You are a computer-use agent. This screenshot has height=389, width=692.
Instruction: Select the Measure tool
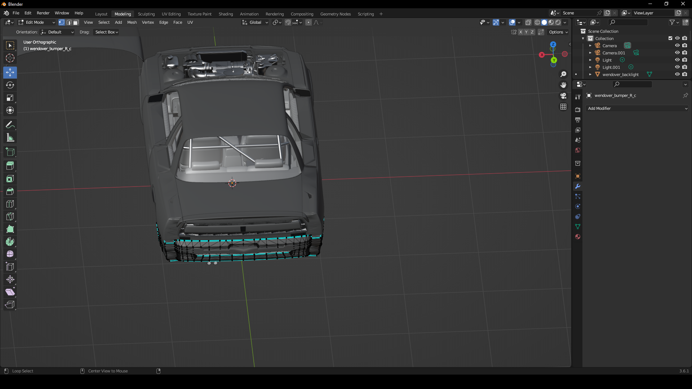point(10,137)
